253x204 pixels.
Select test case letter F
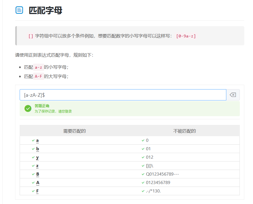pyautogui.click(x=38, y=191)
